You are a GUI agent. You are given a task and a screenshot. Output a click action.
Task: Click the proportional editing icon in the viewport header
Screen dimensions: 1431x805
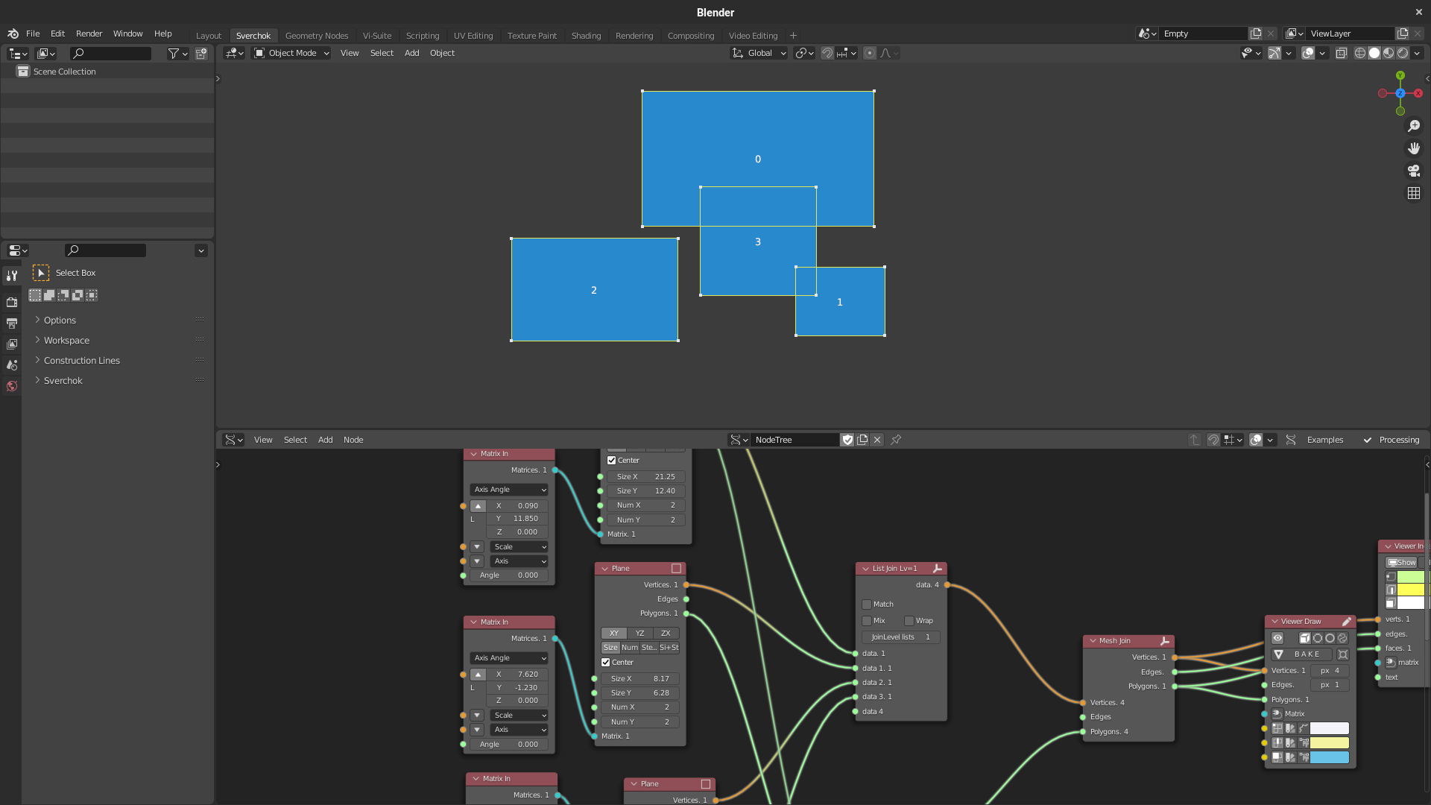pyautogui.click(x=870, y=53)
